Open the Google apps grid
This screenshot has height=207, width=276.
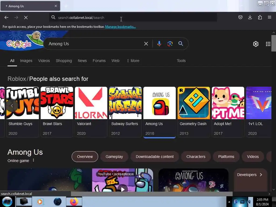click(x=268, y=44)
